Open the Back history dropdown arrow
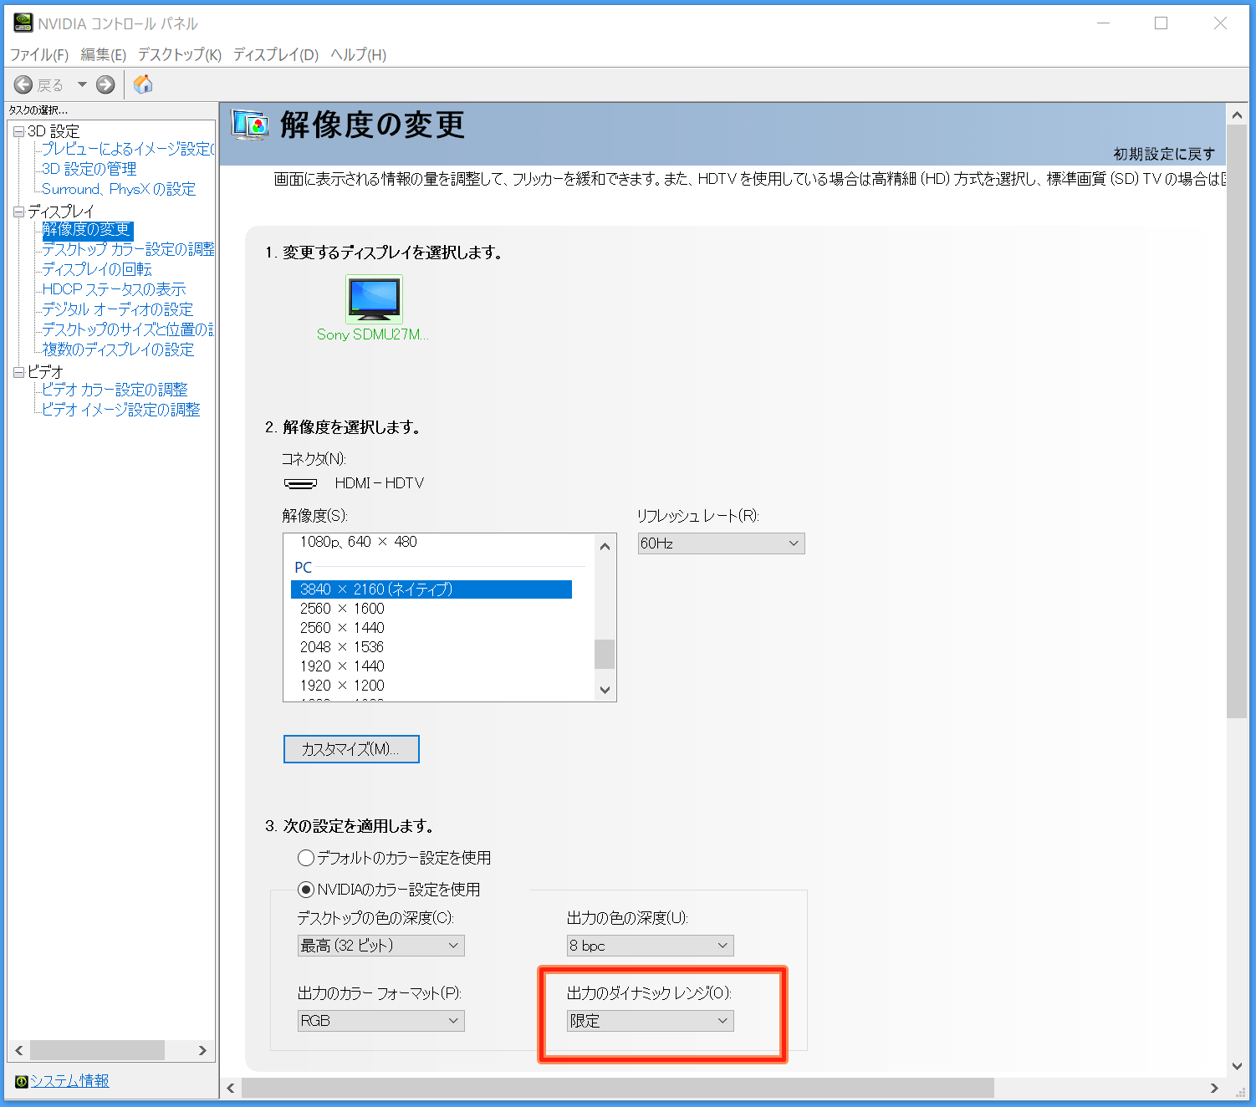Screen dimensions: 1256x1107 pos(82,84)
